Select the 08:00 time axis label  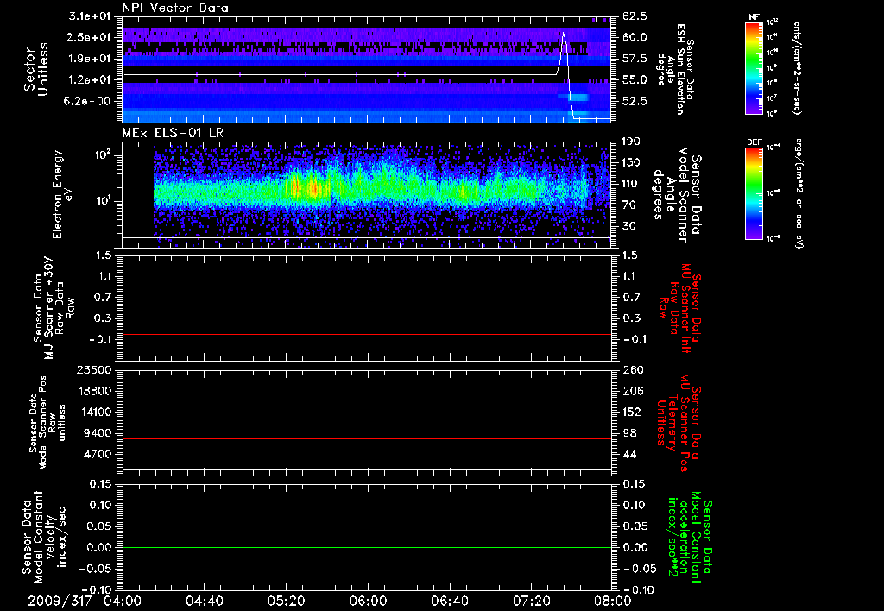point(614,601)
